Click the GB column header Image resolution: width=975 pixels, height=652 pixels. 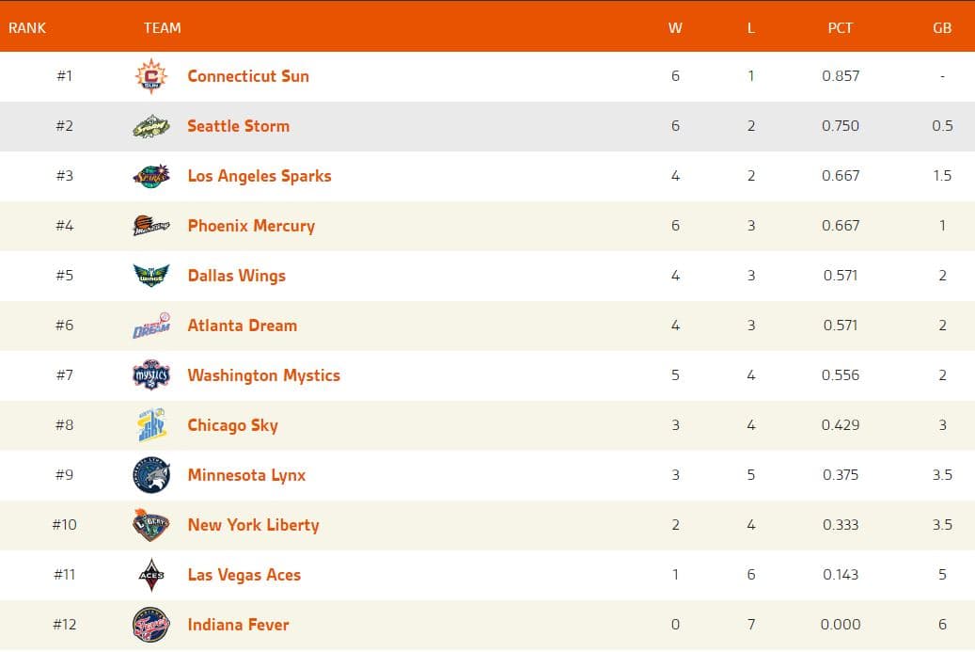[942, 27]
